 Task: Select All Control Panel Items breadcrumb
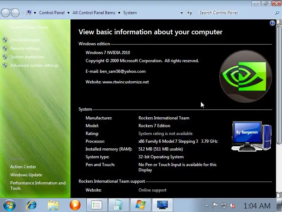coord(94,13)
